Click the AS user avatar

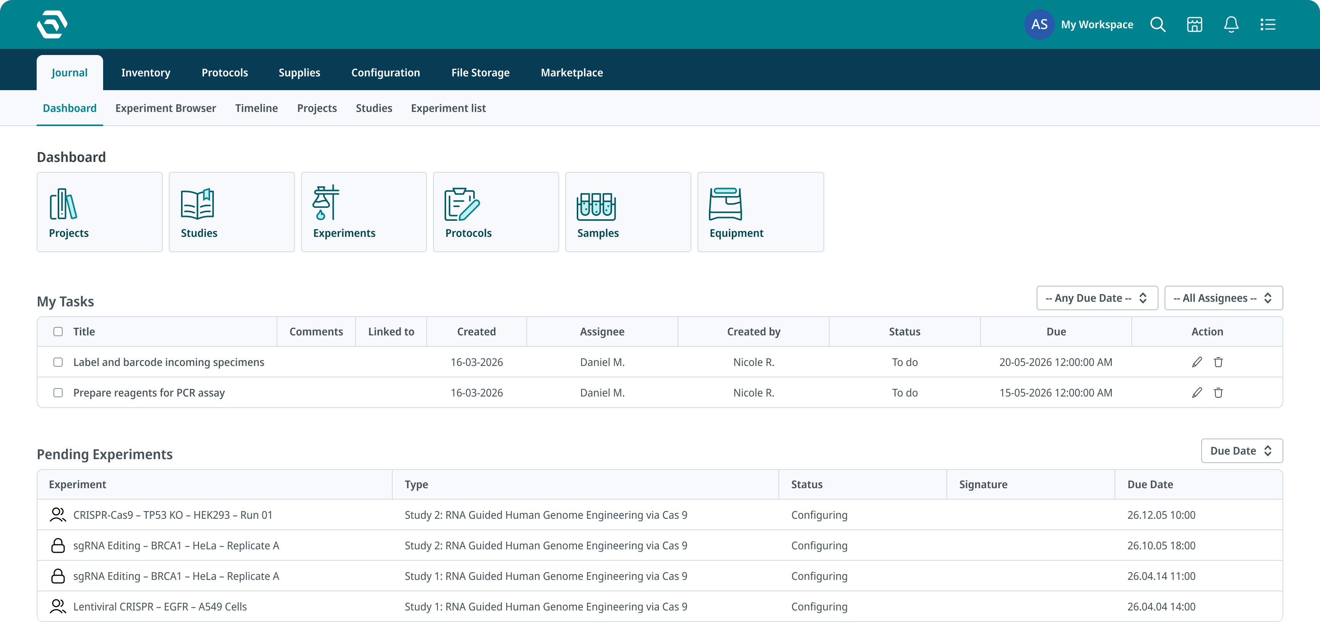point(1039,24)
